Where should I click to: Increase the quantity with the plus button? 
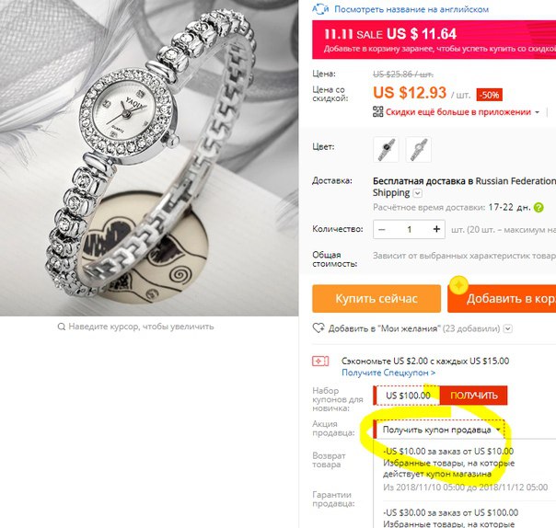[x=436, y=229]
